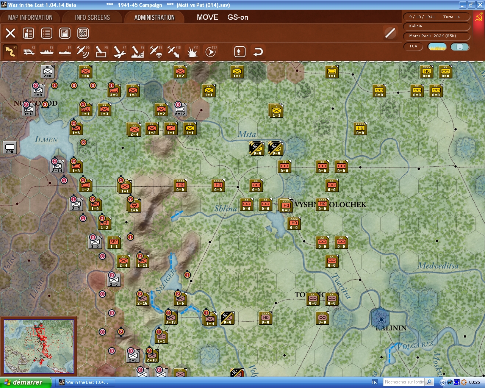485x388 pixels.
Task: Select the yellow HQ unit near Vyshniy Volochek
Action: coord(360,128)
